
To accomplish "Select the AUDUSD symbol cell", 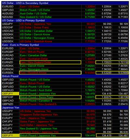I will [x=10, y=14].
